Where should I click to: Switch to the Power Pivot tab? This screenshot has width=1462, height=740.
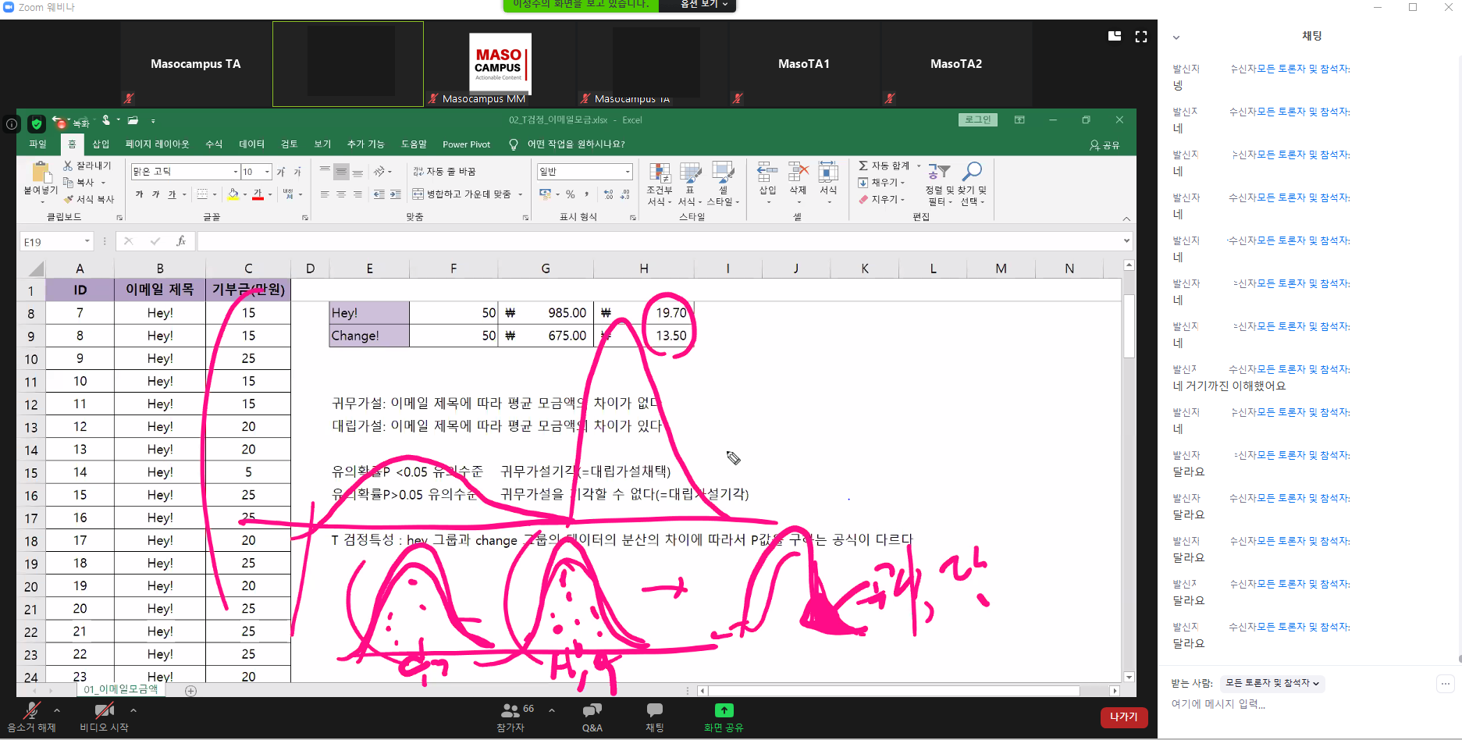click(466, 144)
